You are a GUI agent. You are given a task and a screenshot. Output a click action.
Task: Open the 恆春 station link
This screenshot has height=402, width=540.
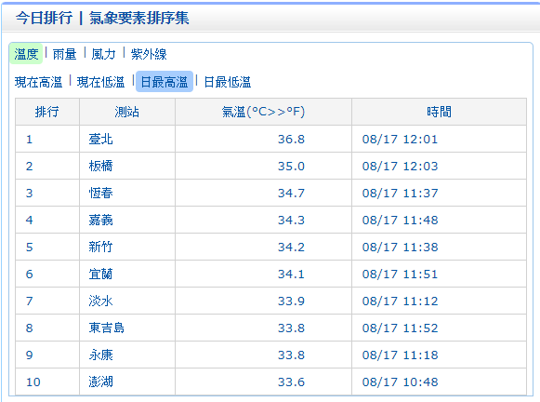click(100, 193)
